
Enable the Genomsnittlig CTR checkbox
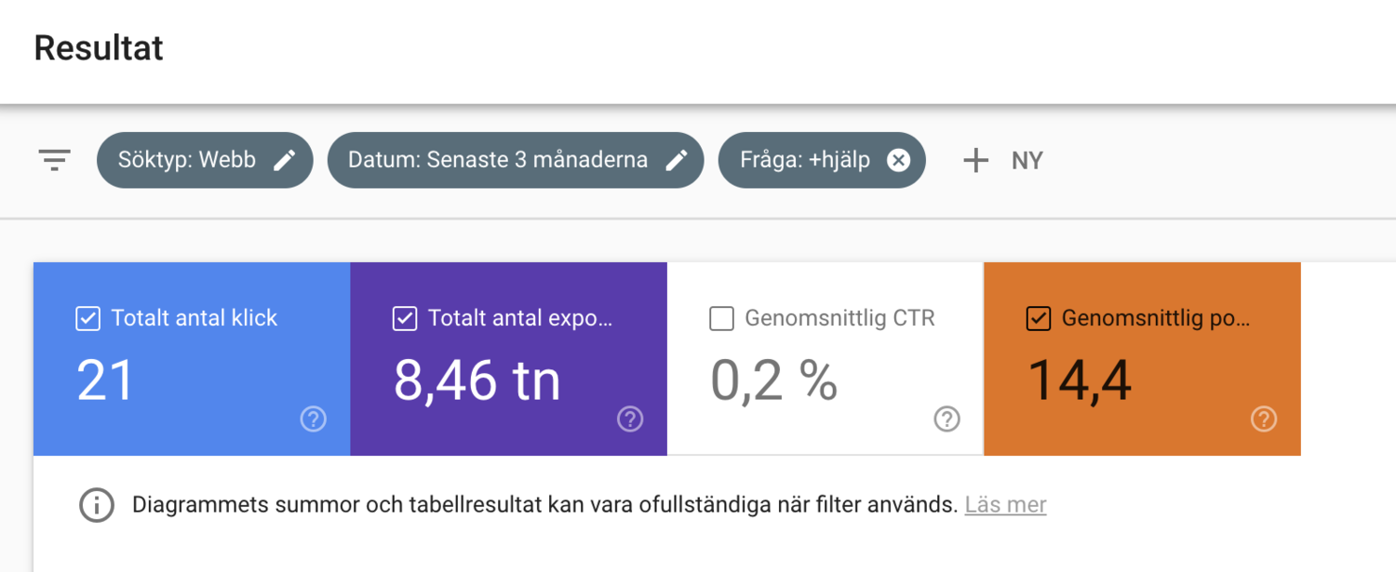(x=721, y=319)
